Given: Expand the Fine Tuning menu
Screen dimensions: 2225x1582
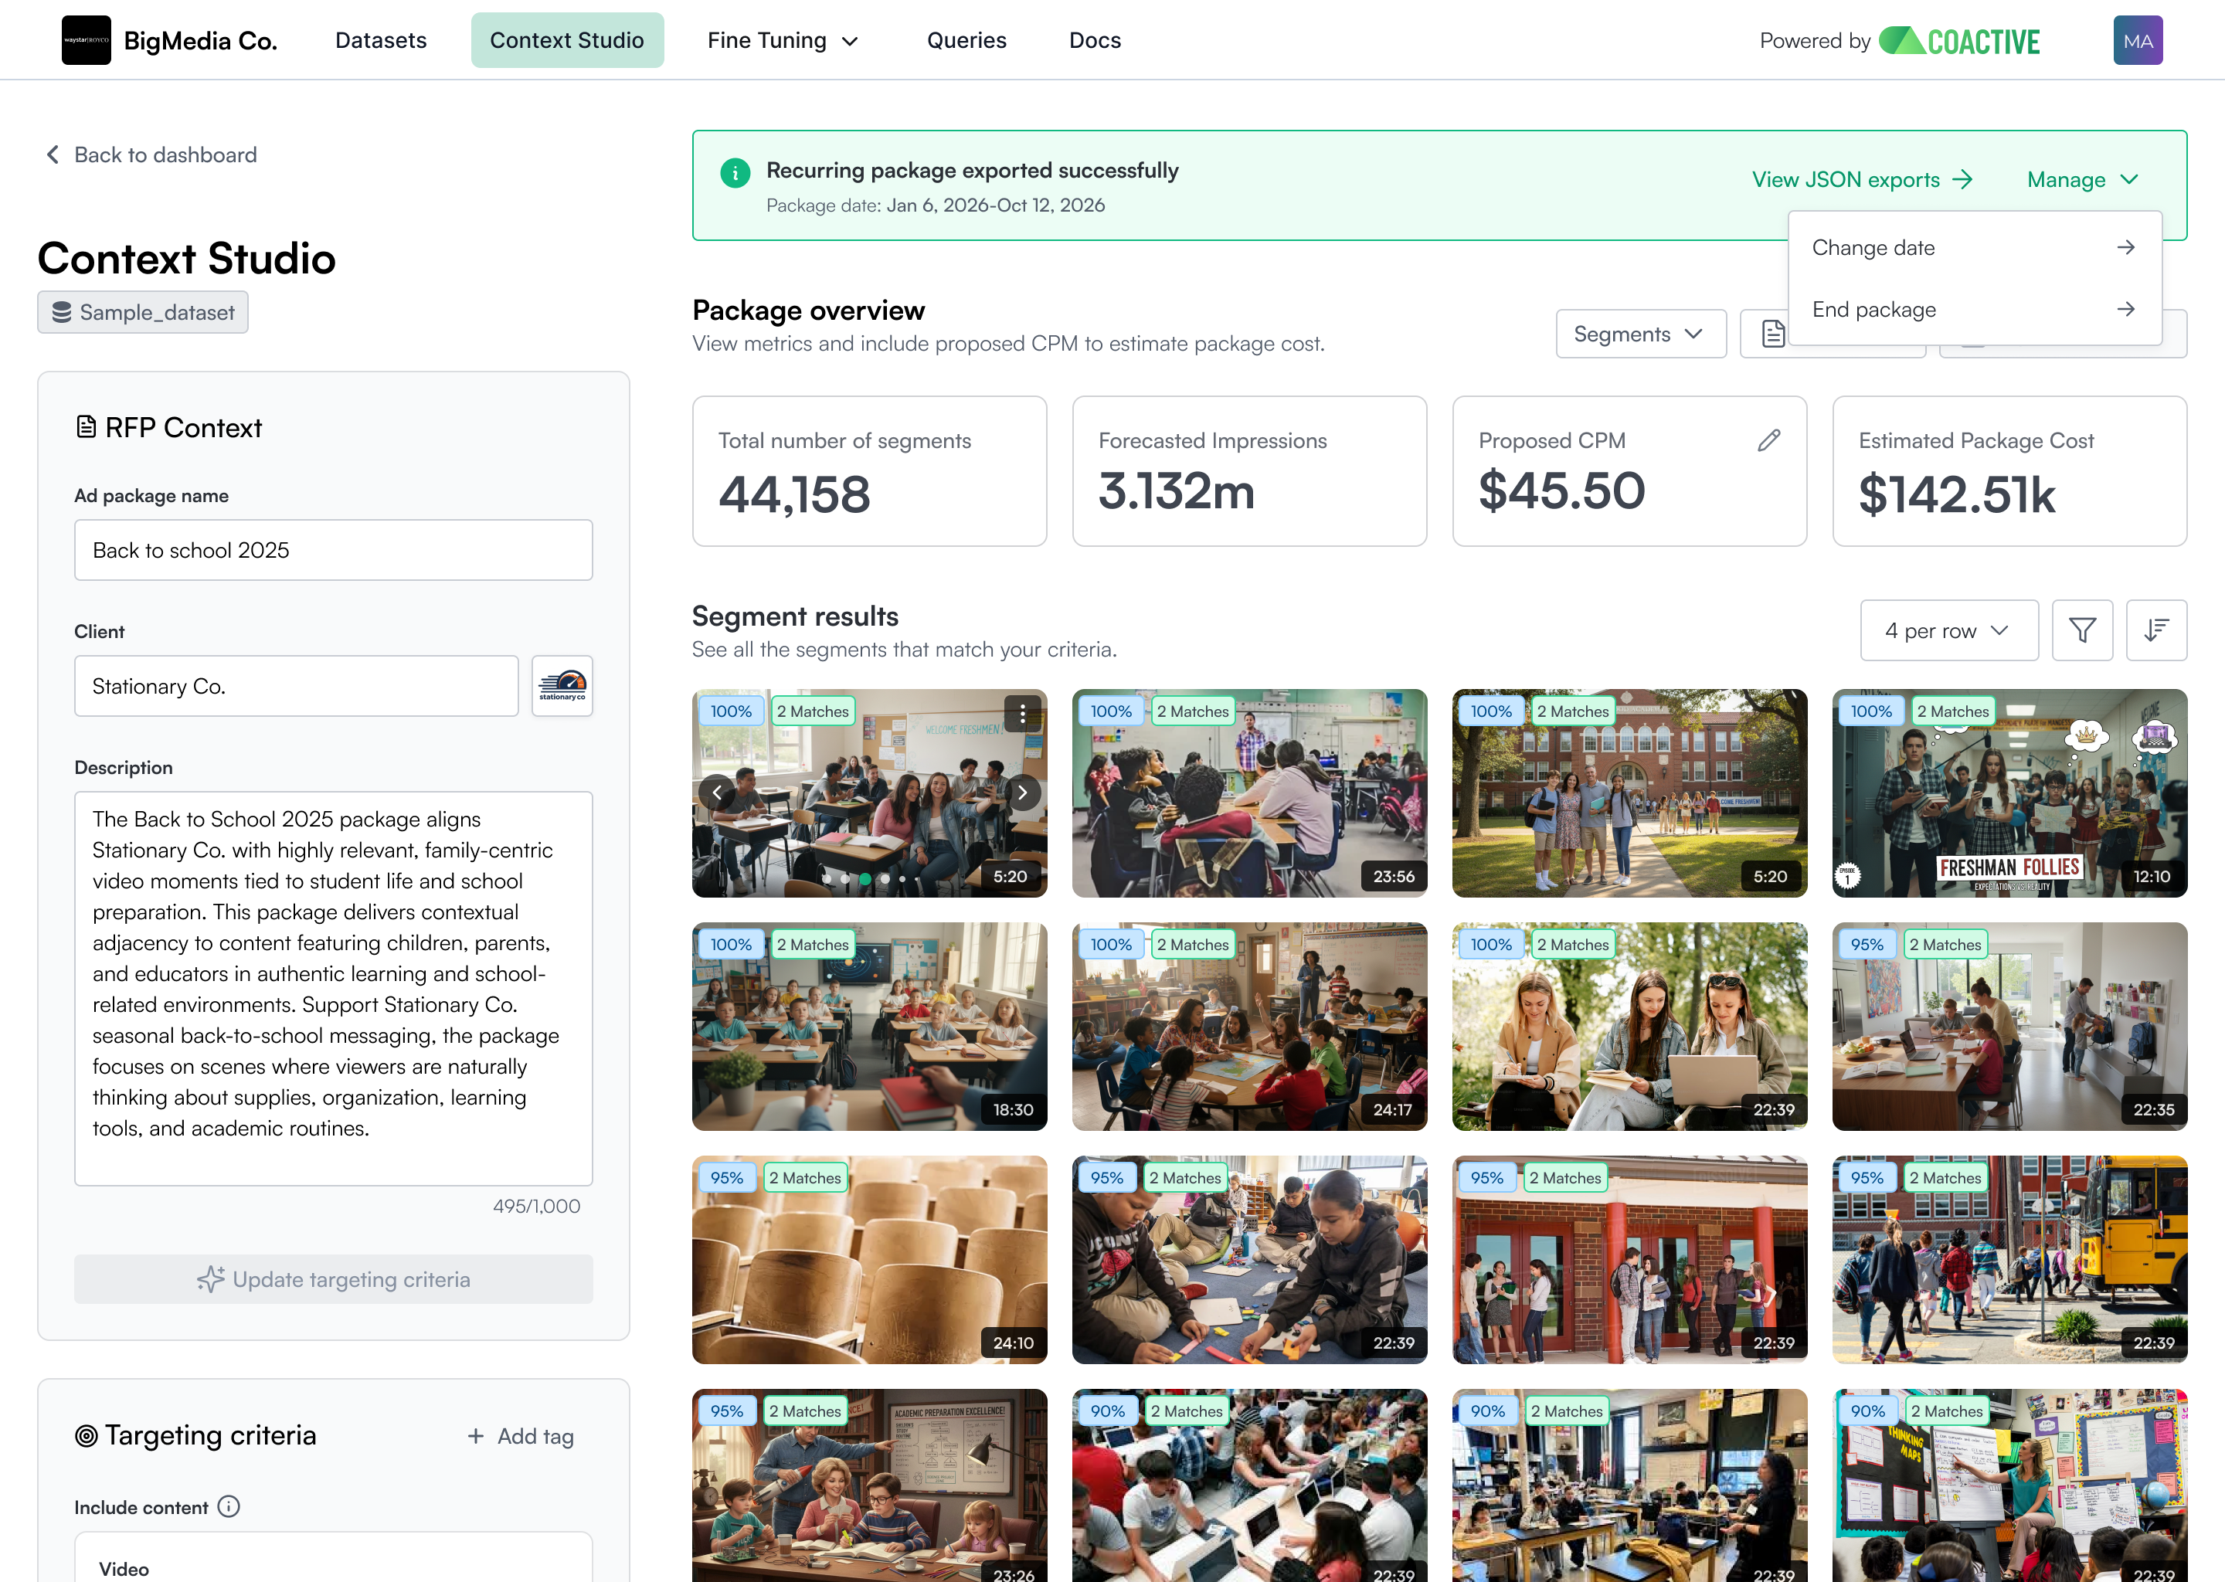Looking at the screenshot, I should click(x=783, y=40).
